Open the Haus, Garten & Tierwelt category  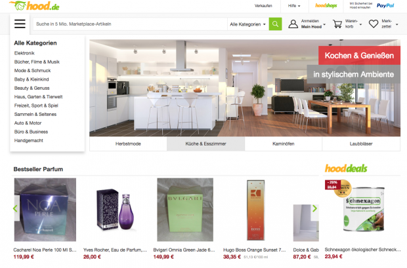[39, 97]
